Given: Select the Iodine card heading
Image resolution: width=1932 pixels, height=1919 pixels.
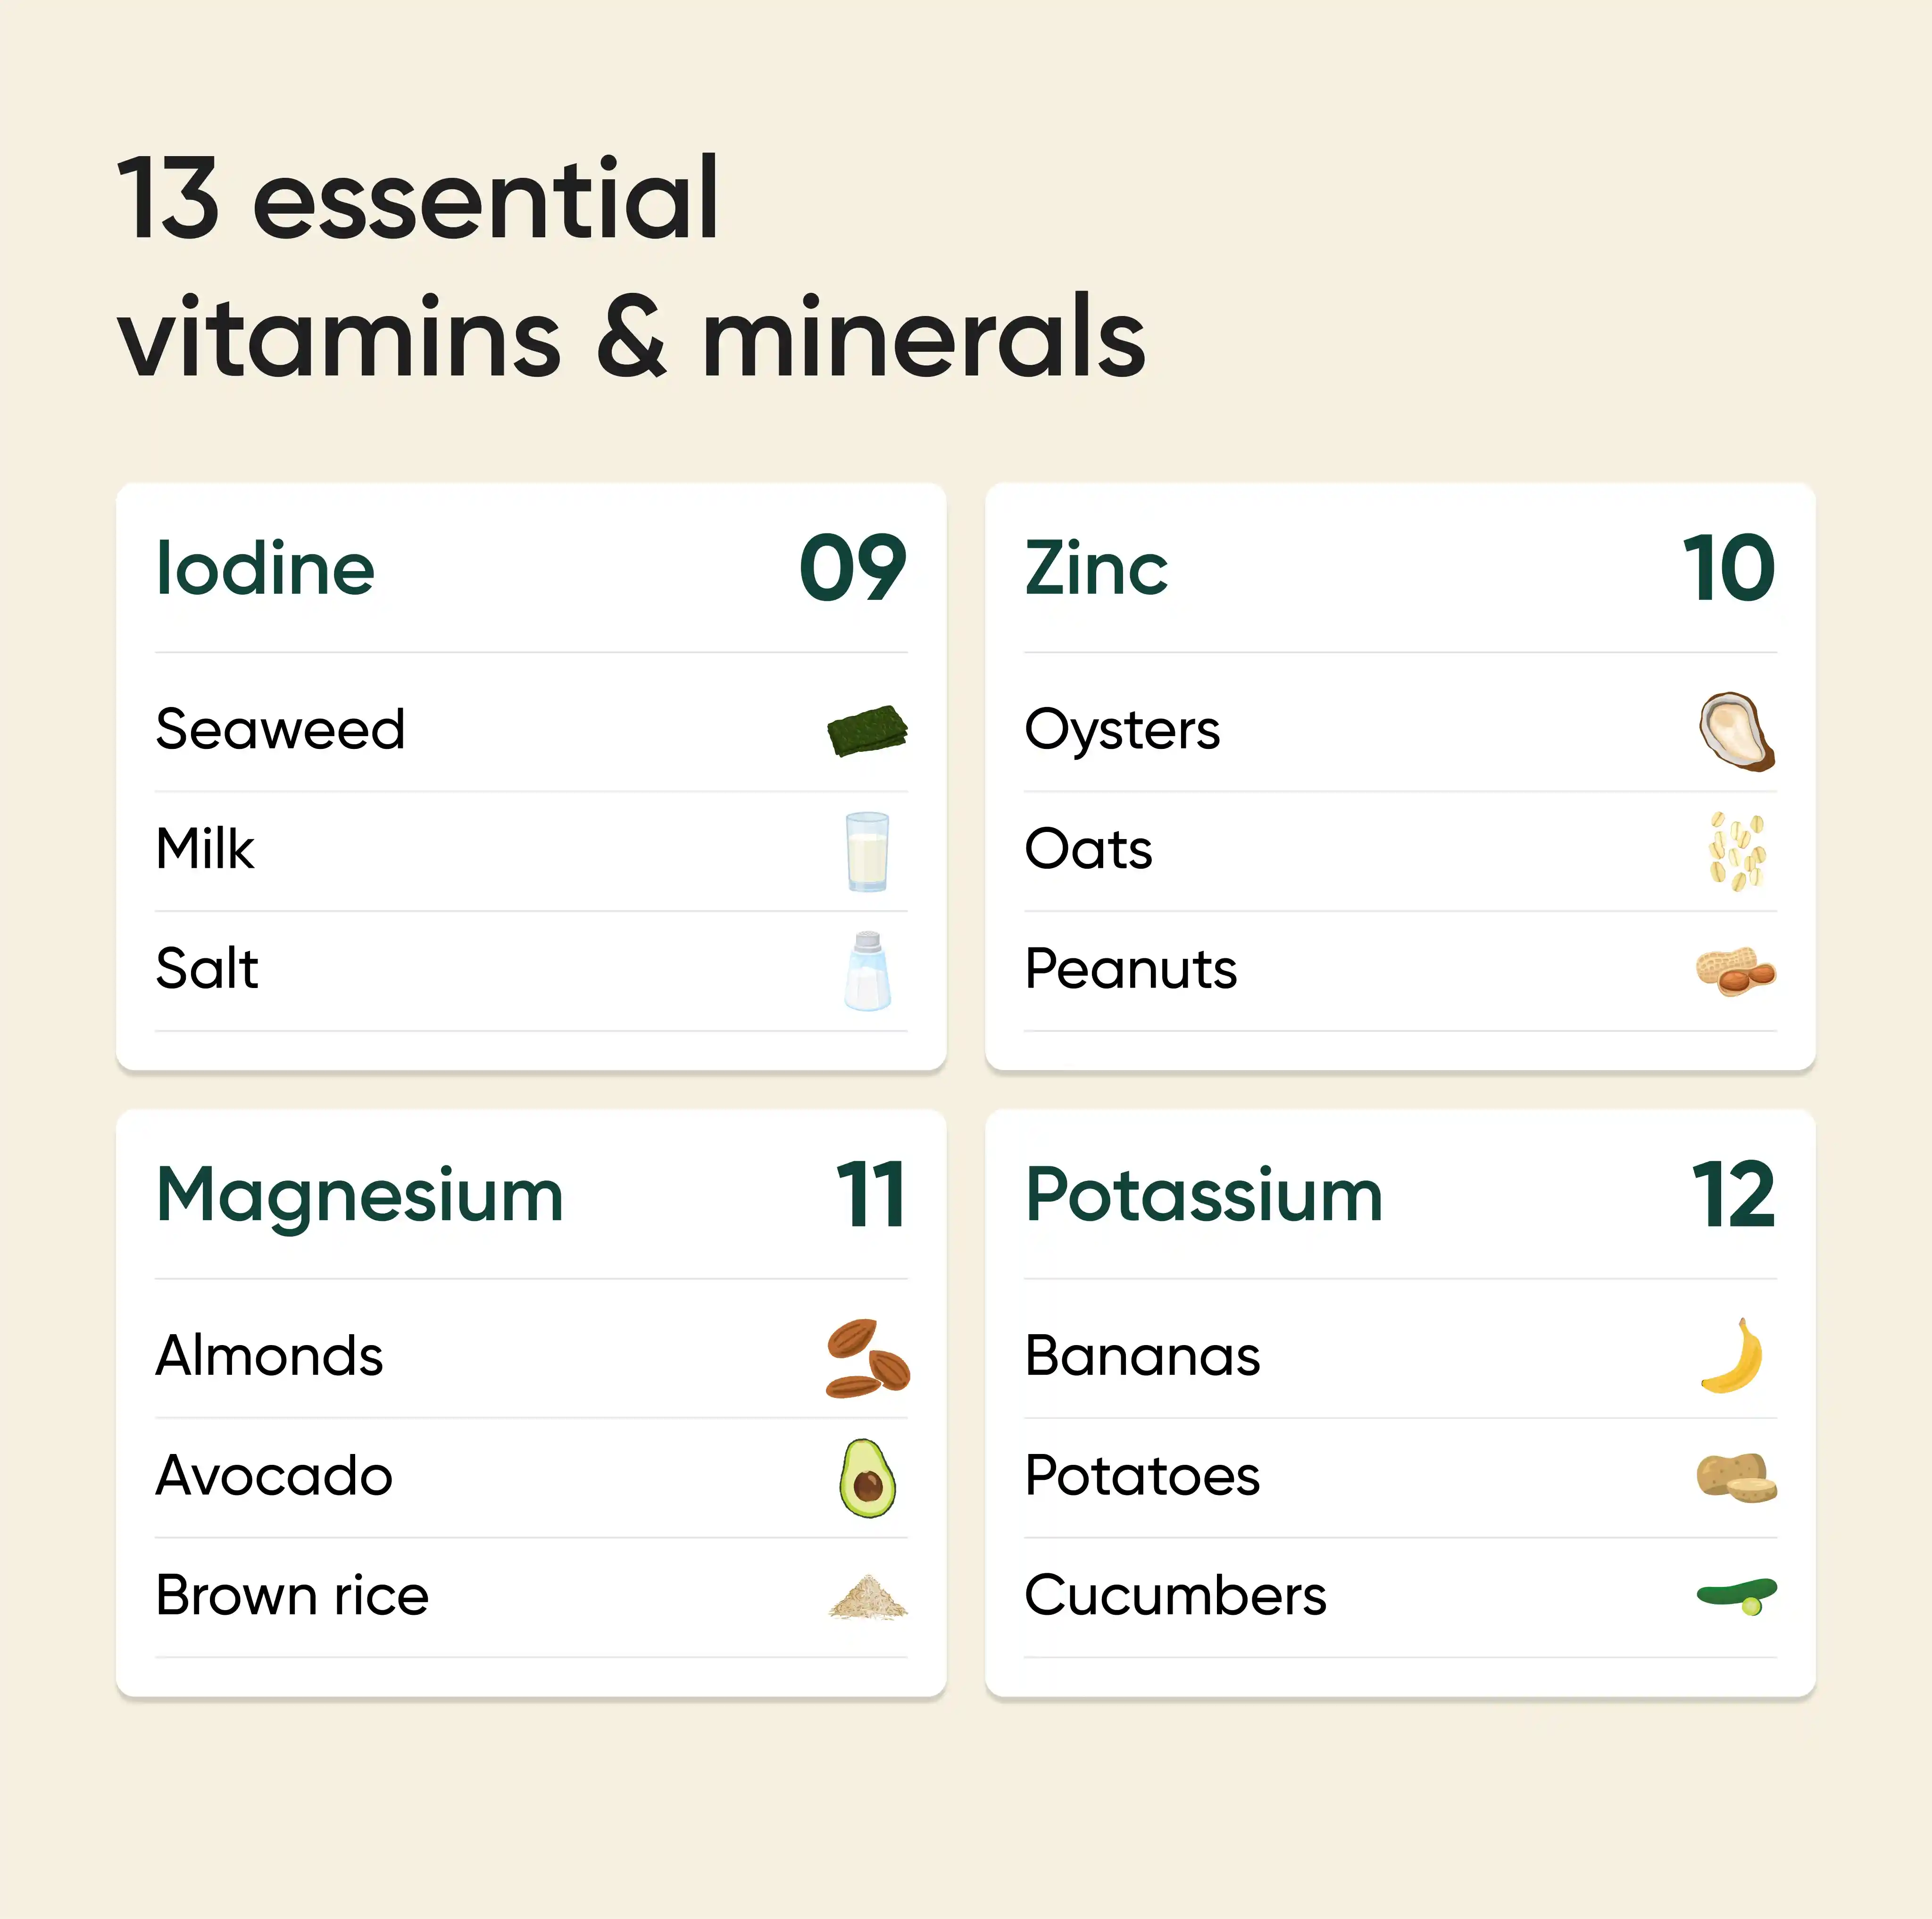Looking at the screenshot, I should click(x=265, y=568).
